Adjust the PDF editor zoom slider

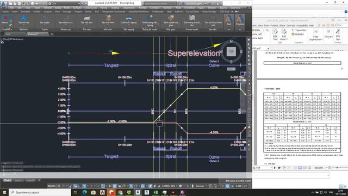337,168
